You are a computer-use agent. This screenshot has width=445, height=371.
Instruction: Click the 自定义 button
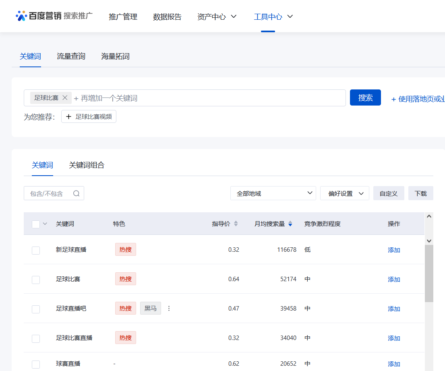[389, 193]
